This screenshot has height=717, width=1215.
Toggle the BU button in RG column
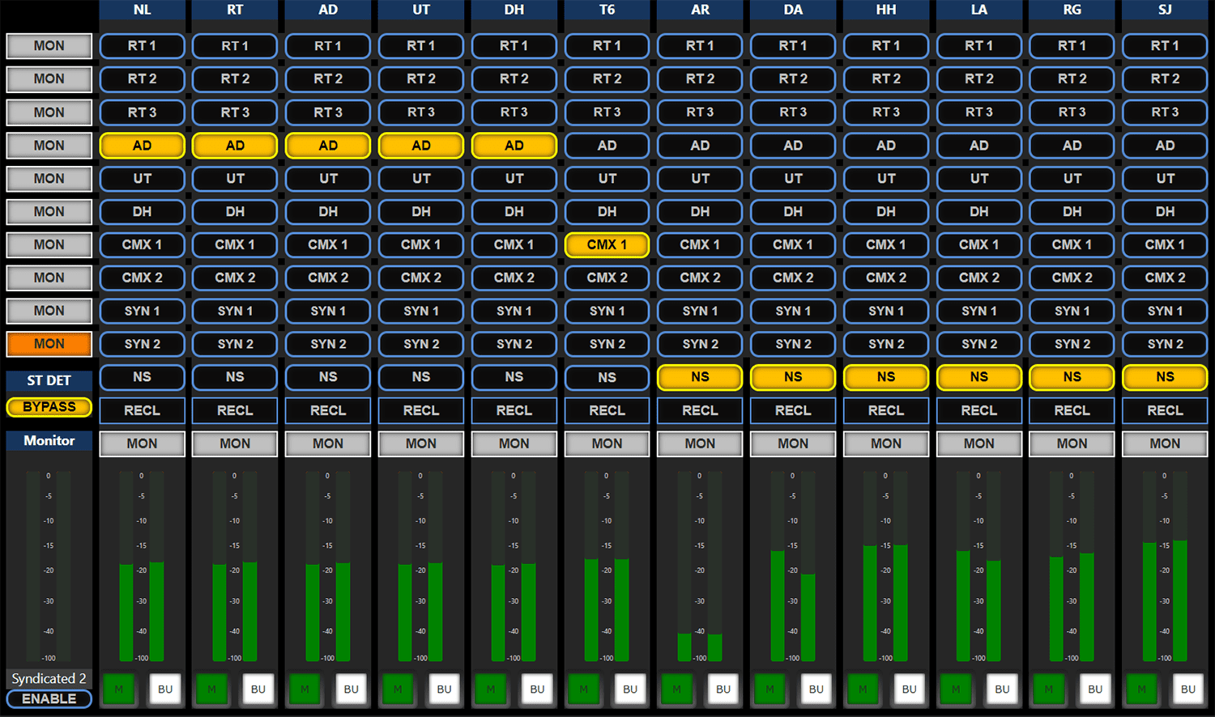1095,689
